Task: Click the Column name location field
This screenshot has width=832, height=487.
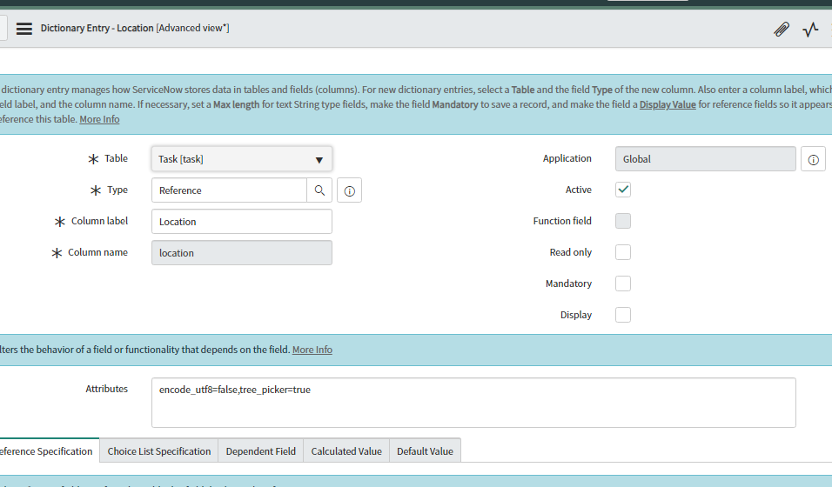Action: pos(242,253)
